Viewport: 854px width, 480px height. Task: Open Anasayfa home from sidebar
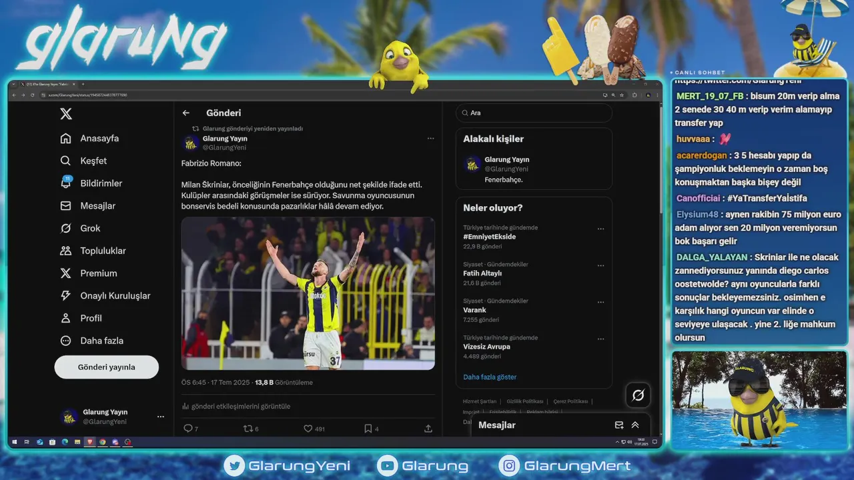coord(89,139)
